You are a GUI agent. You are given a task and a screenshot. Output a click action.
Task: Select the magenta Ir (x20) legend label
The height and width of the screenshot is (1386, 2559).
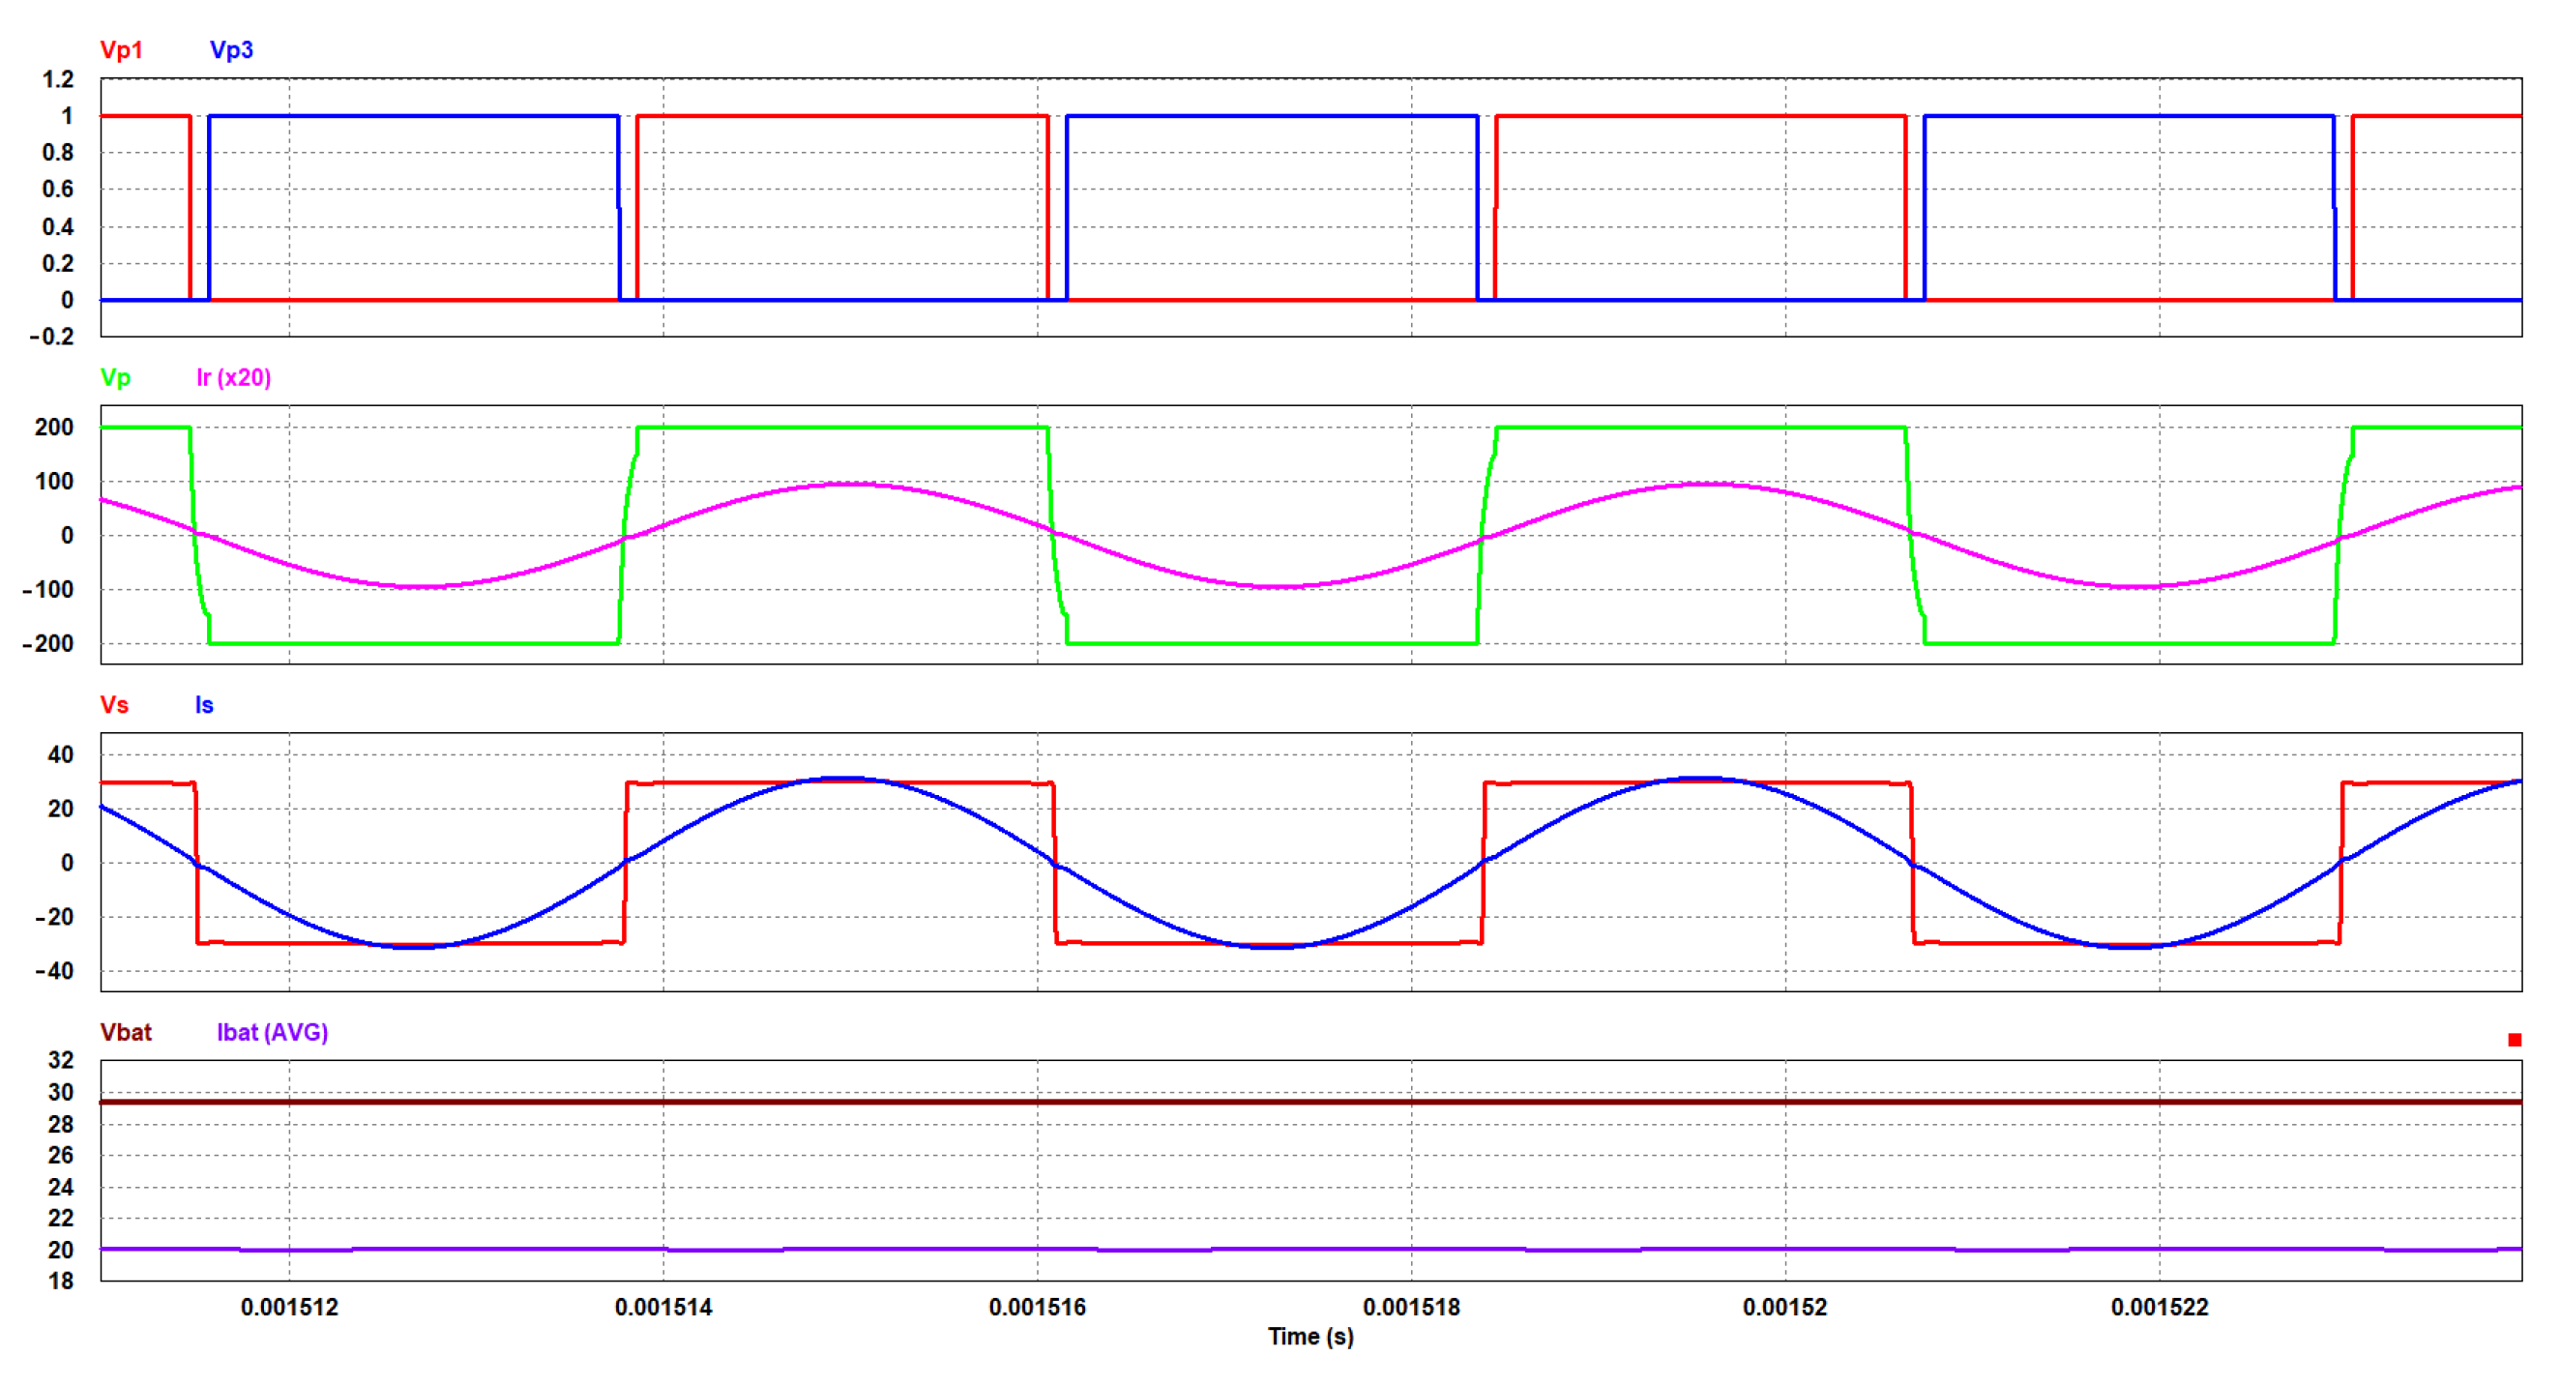[x=233, y=377]
